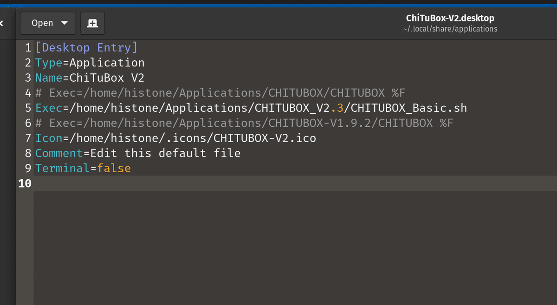Click the empty line 10 in editor

(295, 183)
